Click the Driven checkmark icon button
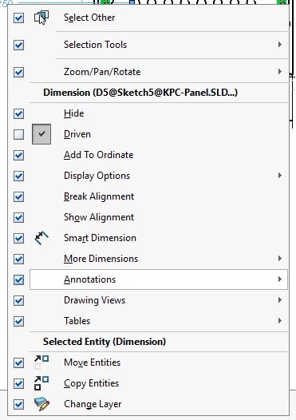The width and height of the screenshot is (296, 420). [41, 134]
